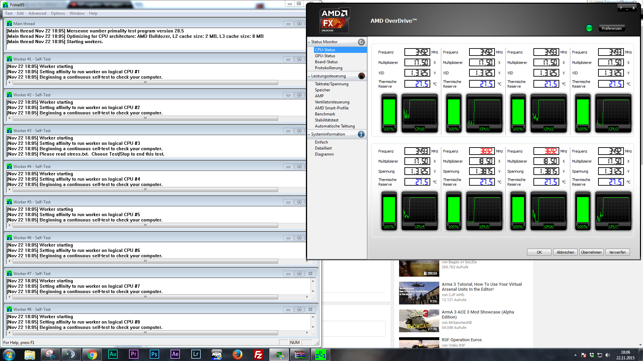Open 'Arma 3 Tutorial, How To Use' video link

tap(481, 287)
